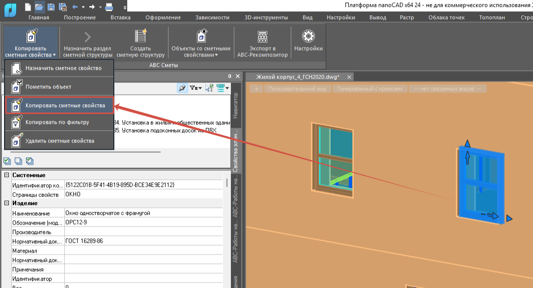Open the Настройки ribbon tab
Viewport: 533px width, 288px height.
(x=341, y=17)
